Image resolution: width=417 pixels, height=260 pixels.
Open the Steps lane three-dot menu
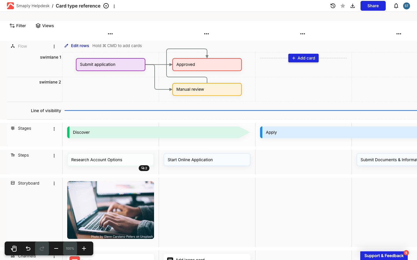(x=54, y=156)
